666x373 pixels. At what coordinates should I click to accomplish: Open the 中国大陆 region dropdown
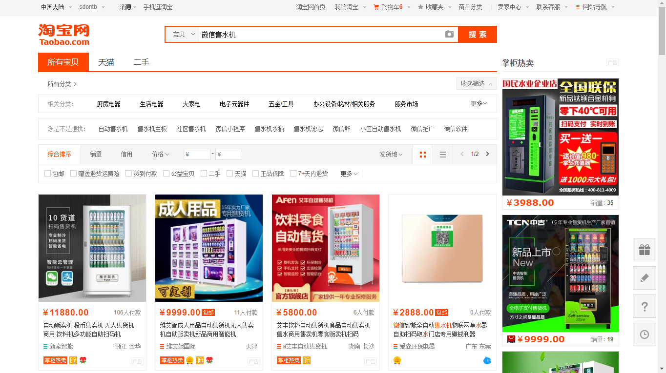coord(57,7)
